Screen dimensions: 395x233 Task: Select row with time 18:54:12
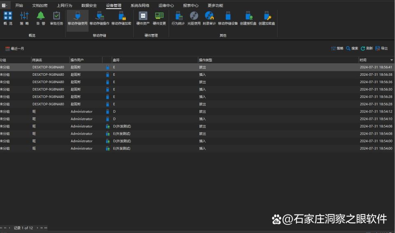click(x=197, y=112)
